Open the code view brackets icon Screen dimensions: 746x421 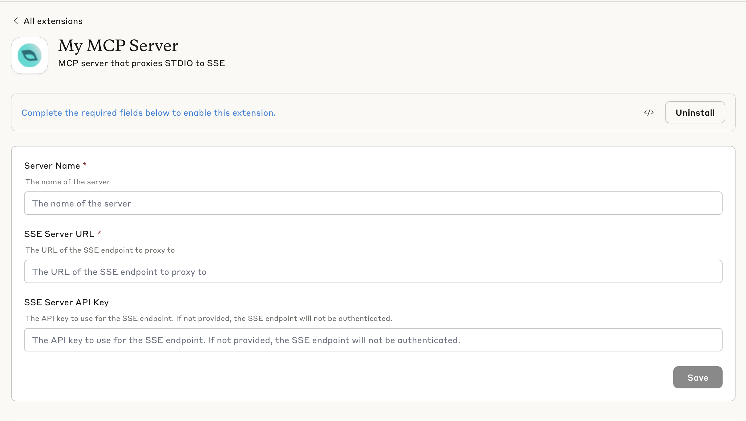tap(649, 112)
